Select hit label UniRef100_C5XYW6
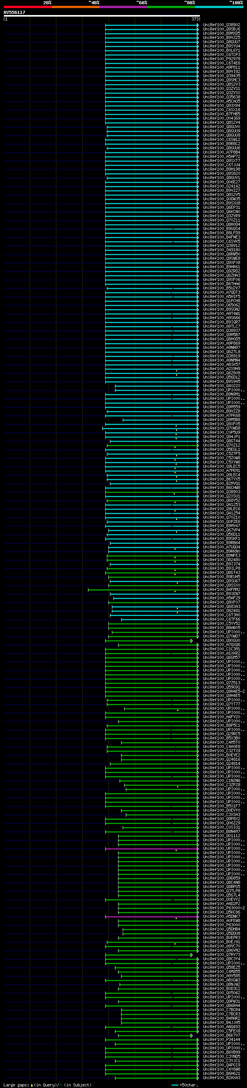Viewport: 247px width, 1088px height. point(221,462)
